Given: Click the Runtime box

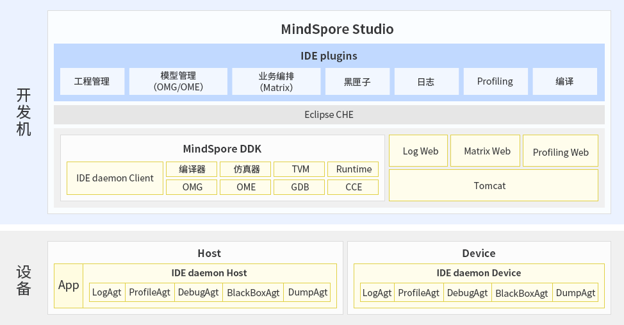Looking at the screenshot, I should click(353, 169).
